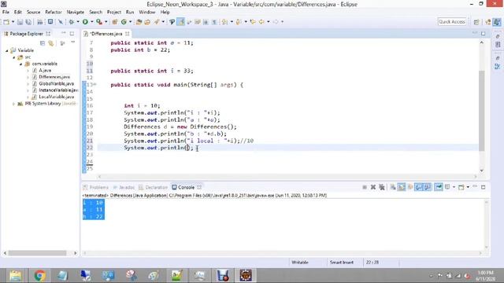
Task: Open dropdown arrow next to New Class
Action: (130, 22)
